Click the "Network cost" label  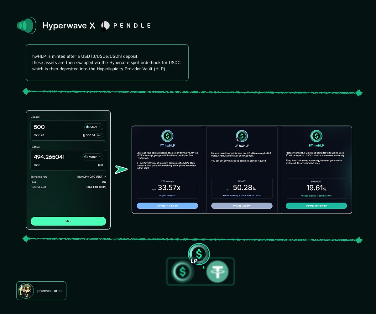(x=38, y=187)
